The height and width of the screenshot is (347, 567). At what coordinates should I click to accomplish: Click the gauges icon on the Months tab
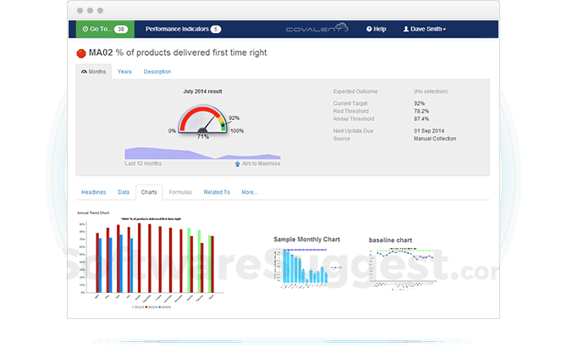[x=84, y=72]
